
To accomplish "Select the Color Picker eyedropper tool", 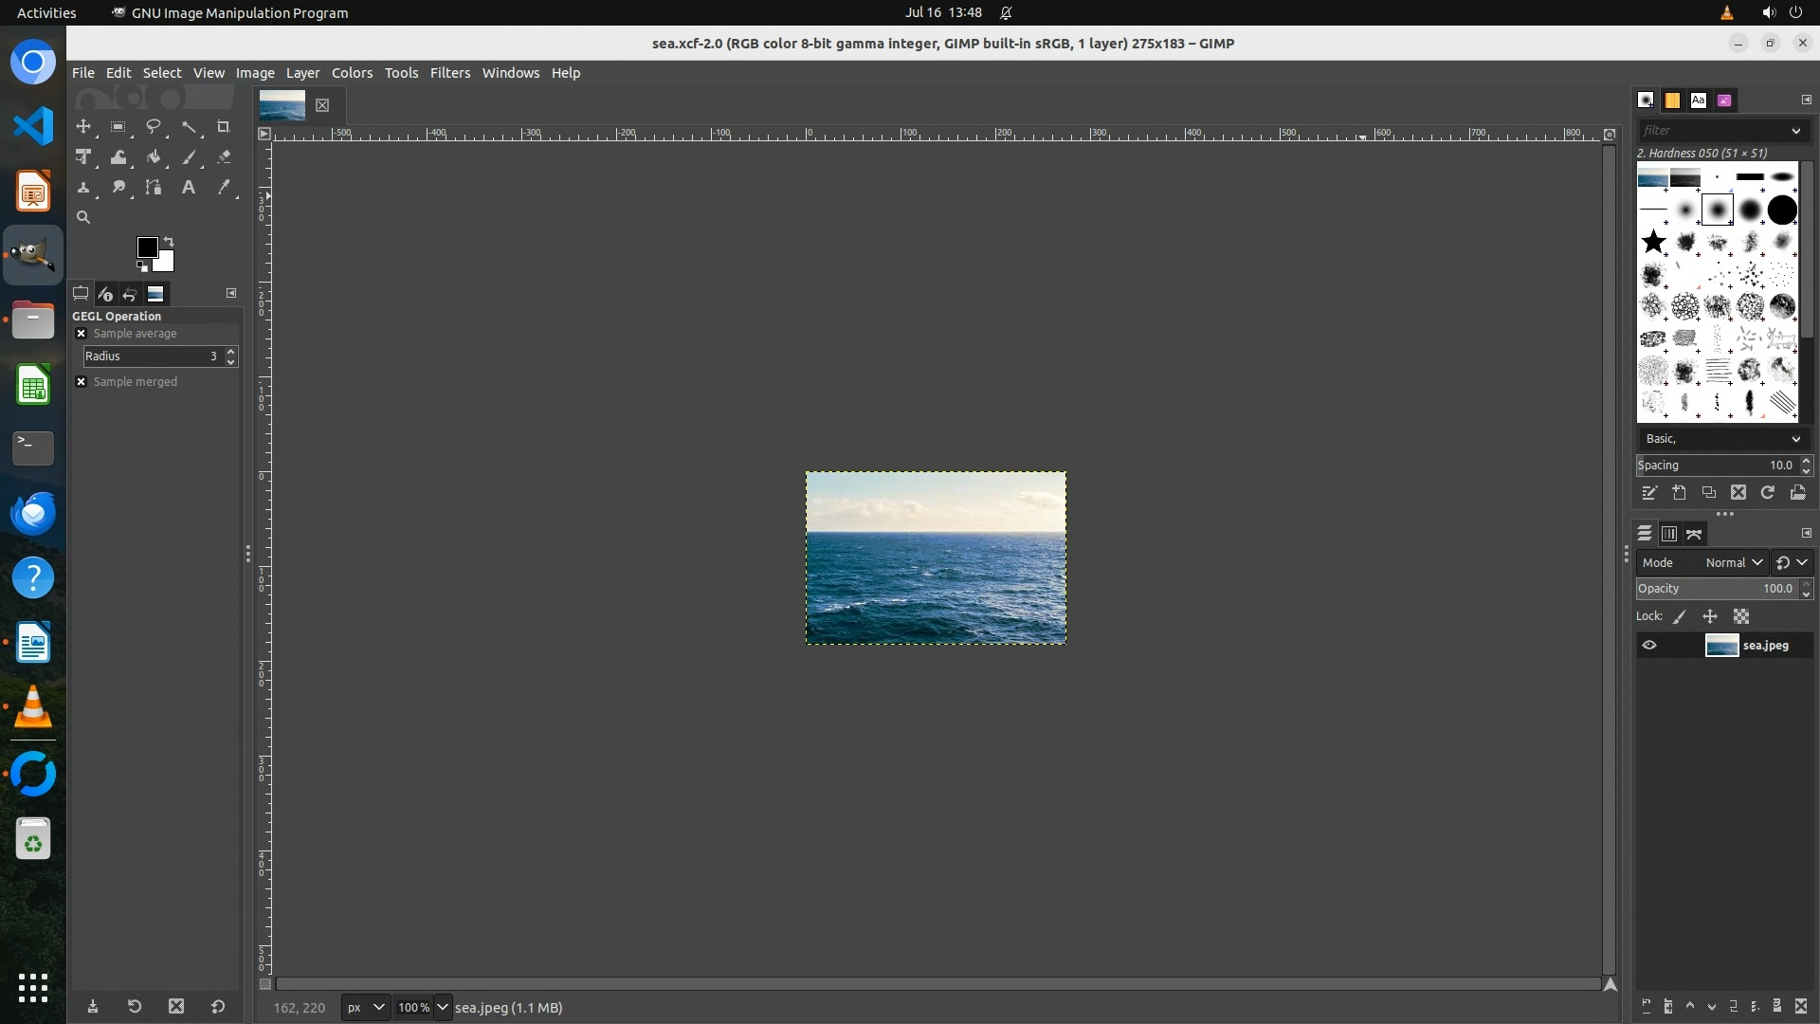I will [x=224, y=188].
